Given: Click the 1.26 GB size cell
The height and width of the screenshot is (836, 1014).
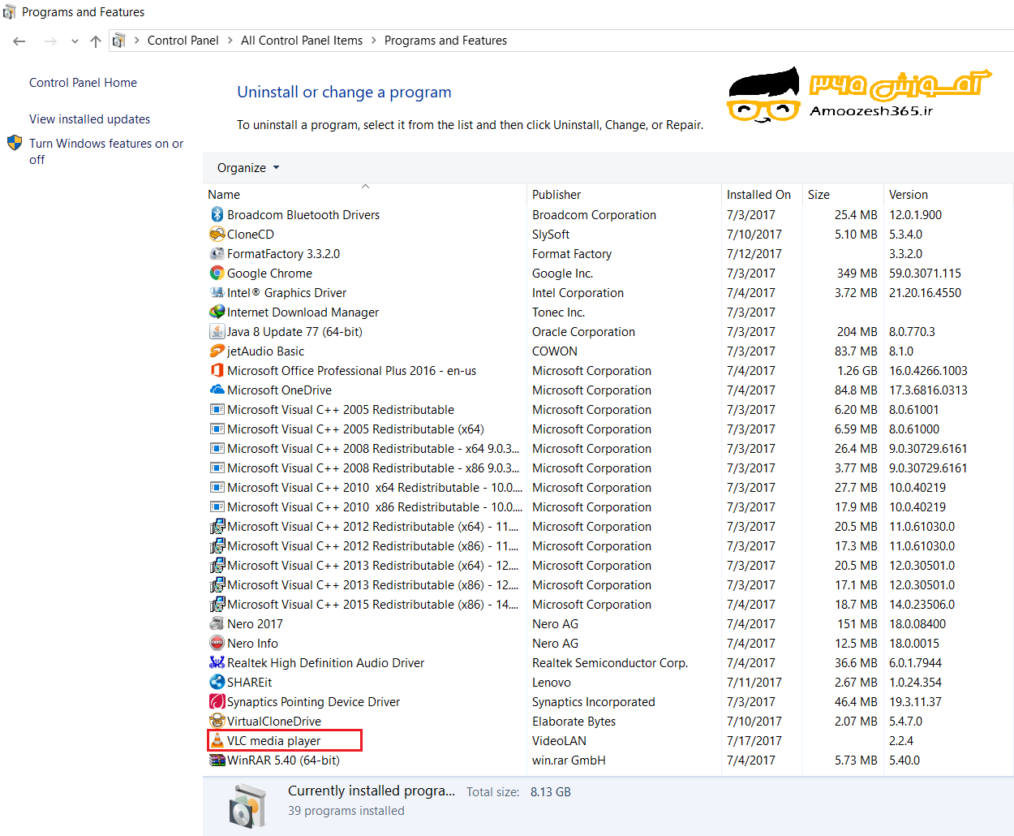Looking at the screenshot, I should point(857,371).
